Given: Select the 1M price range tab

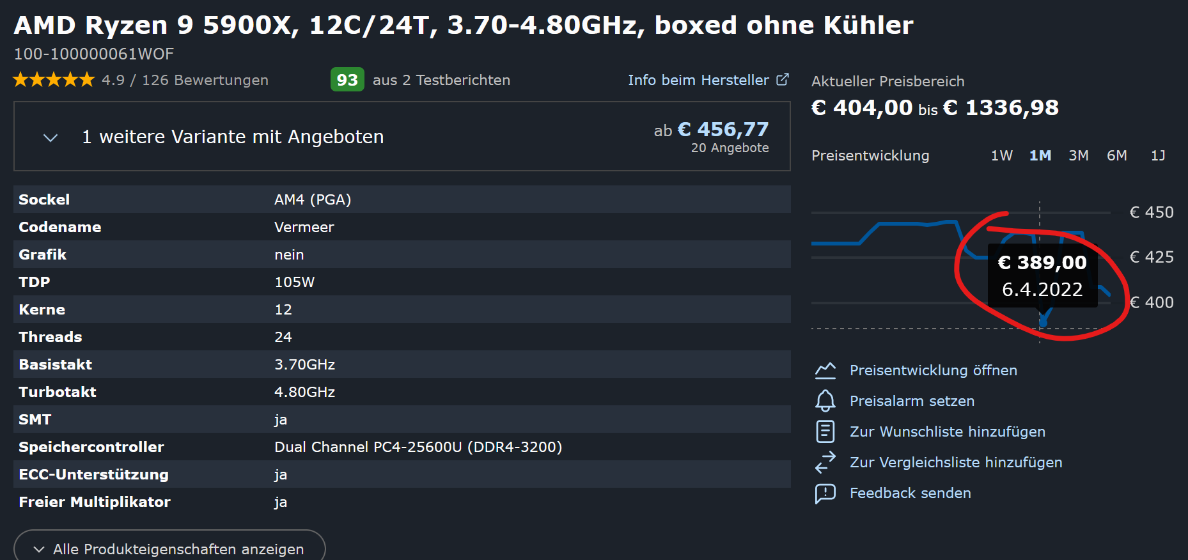Looking at the screenshot, I should pyautogui.click(x=1040, y=155).
